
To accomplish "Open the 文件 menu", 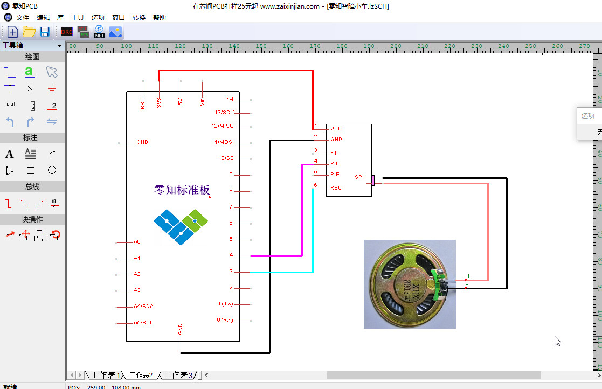I will [22, 18].
